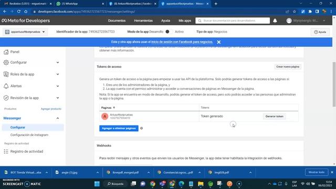Open the ilovepdf_merged.pdf download
Screen dimensions: 336x189
coord(125,172)
